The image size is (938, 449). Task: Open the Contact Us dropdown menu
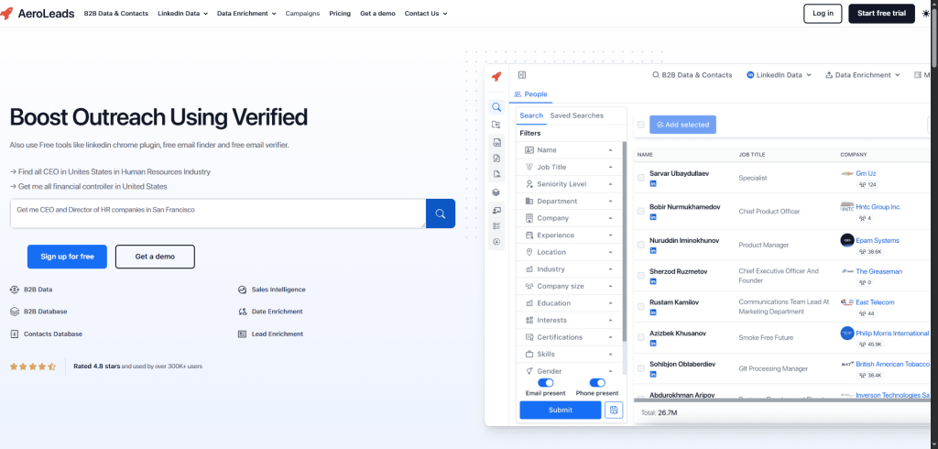[x=426, y=13]
